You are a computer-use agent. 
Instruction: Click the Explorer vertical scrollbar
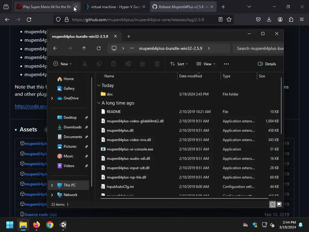[x=281, y=105]
